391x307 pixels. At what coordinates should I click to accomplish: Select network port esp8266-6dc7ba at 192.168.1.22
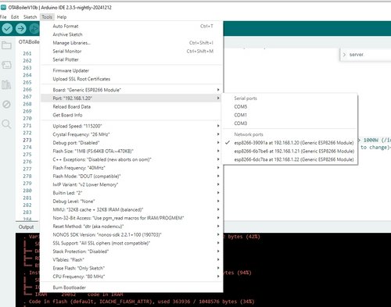tap(289, 159)
